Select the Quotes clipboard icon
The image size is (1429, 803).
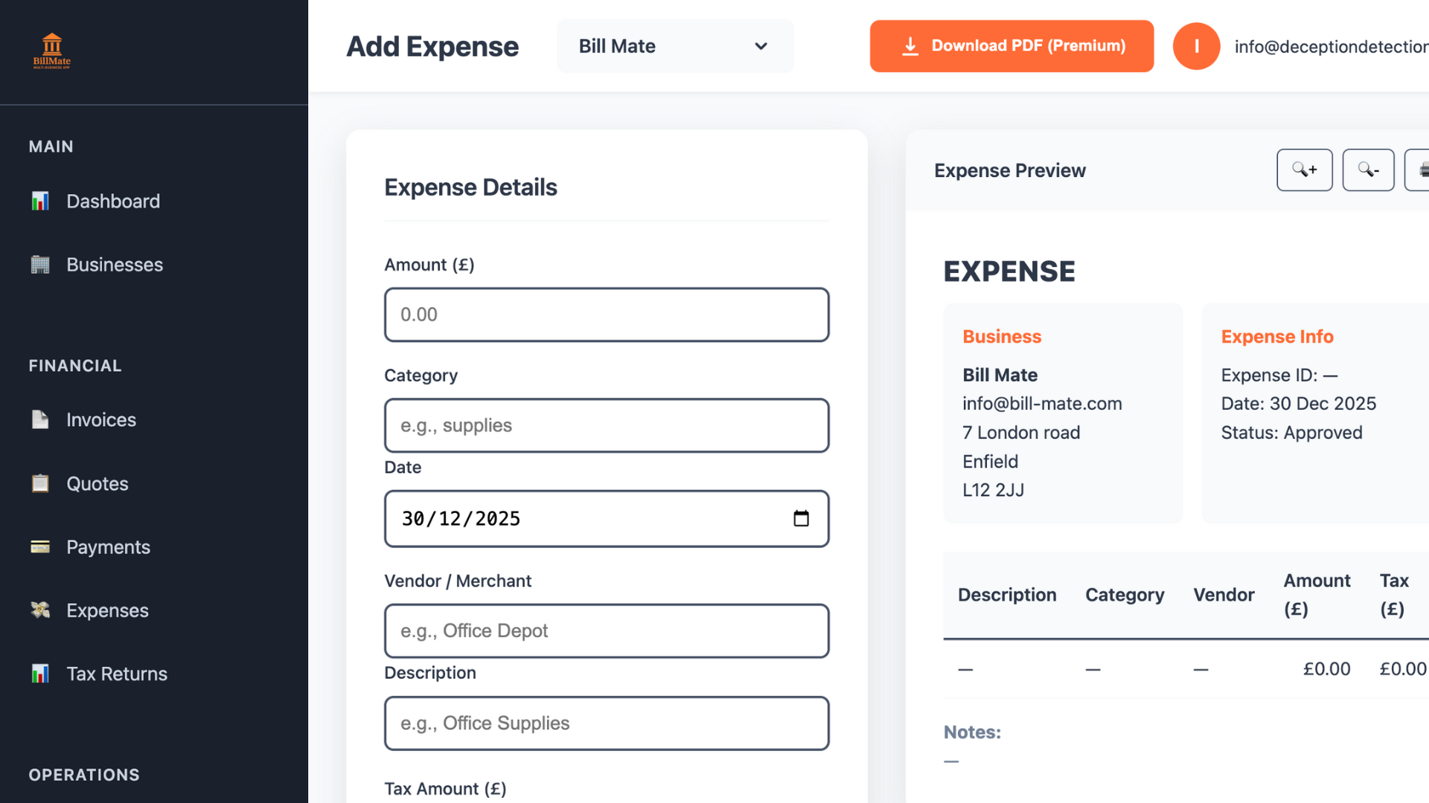pos(39,483)
